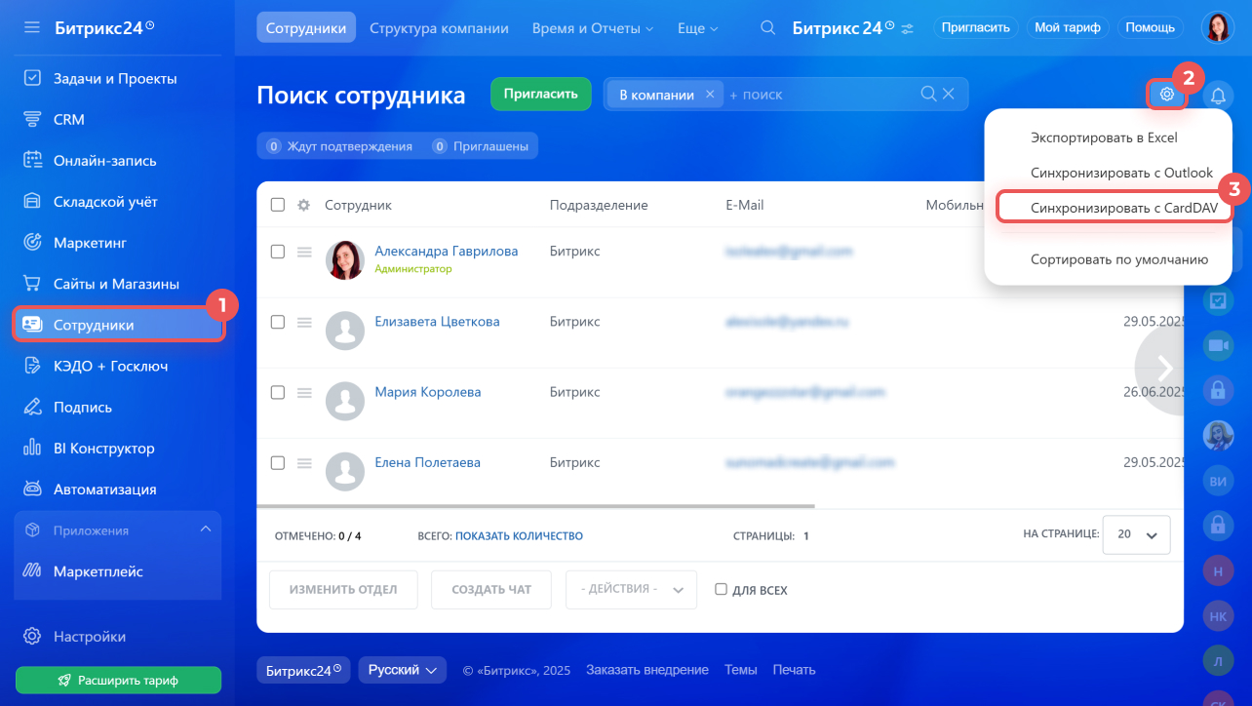Viewport: 1252px width, 706px height.
Task: Open the user profile avatar
Action: click(1218, 27)
